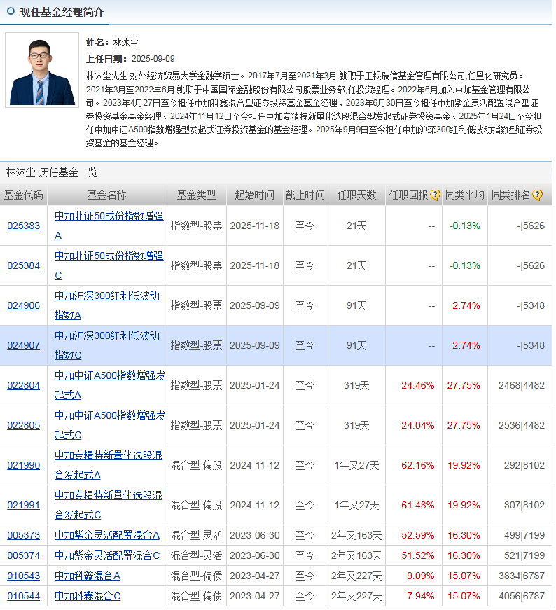
Task: Open fund code 022805
Action: coord(23,426)
